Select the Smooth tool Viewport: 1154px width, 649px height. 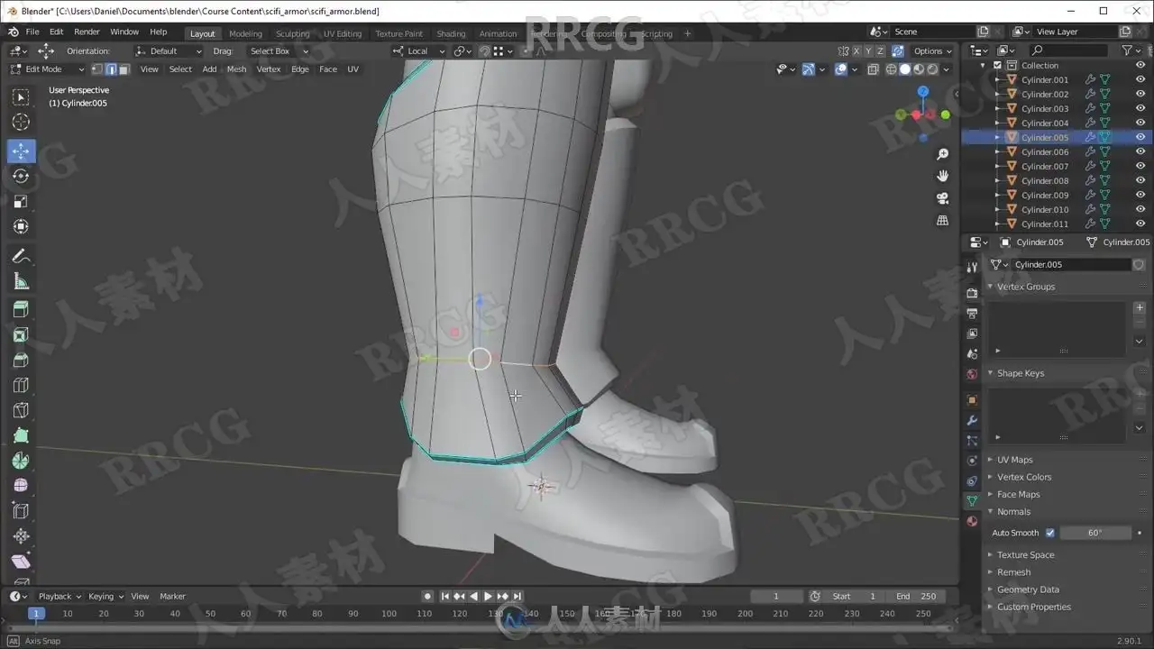click(x=21, y=486)
